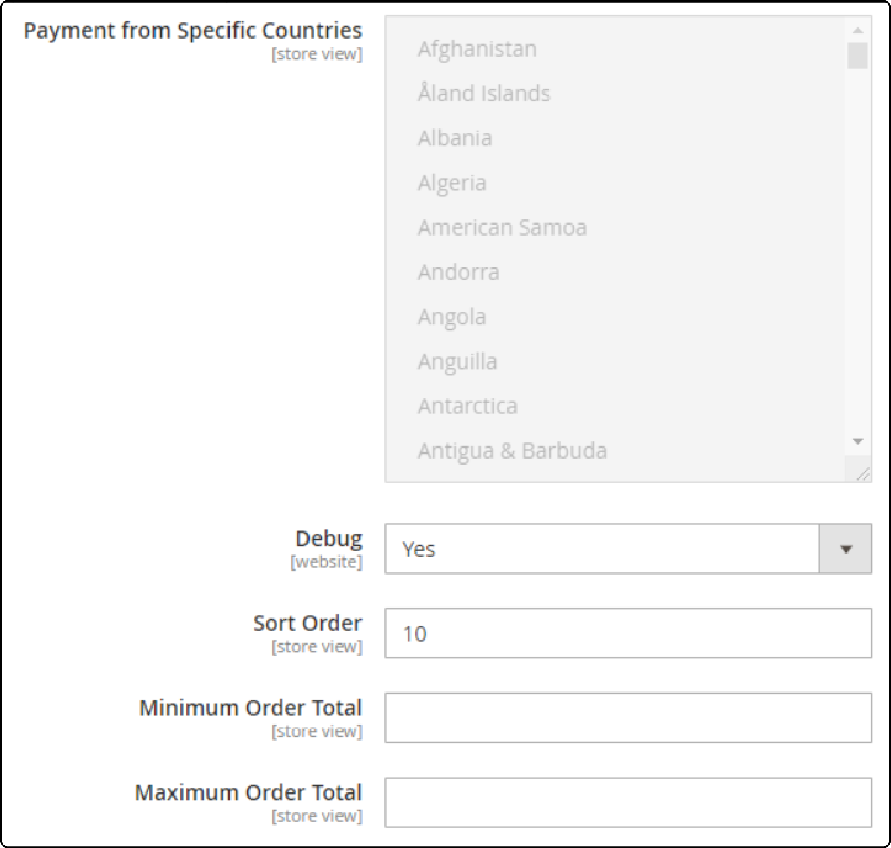Select Antarctica country option
Image resolution: width=891 pixels, height=848 pixels.
tap(468, 406)
